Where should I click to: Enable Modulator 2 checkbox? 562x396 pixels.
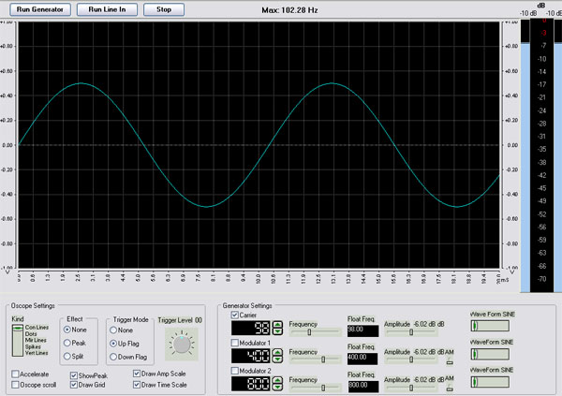pos(235,371)
